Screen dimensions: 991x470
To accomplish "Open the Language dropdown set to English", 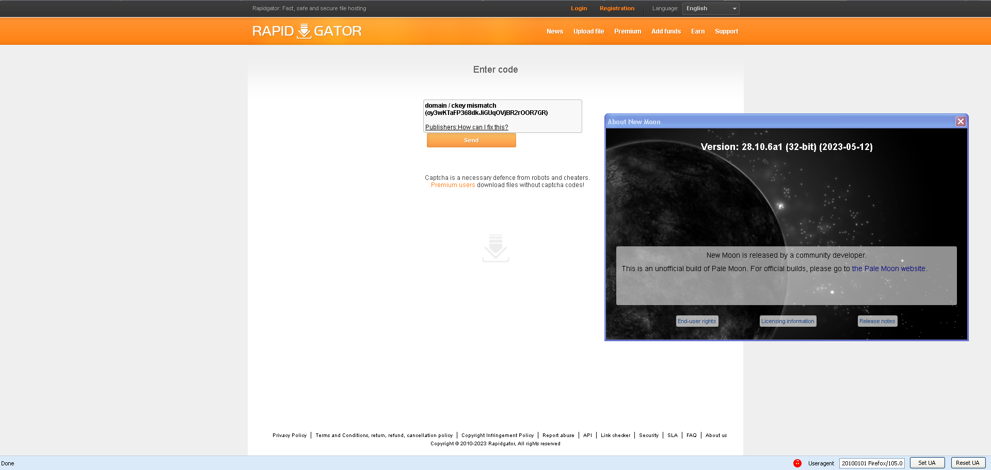I will [711, 9].
